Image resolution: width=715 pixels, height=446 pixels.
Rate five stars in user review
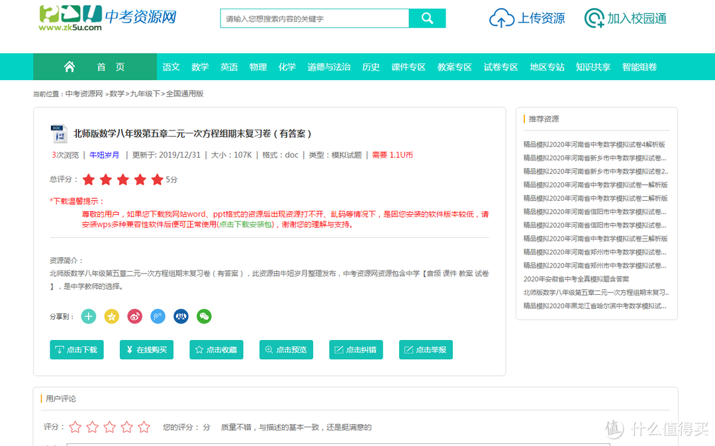pos(144,427)
